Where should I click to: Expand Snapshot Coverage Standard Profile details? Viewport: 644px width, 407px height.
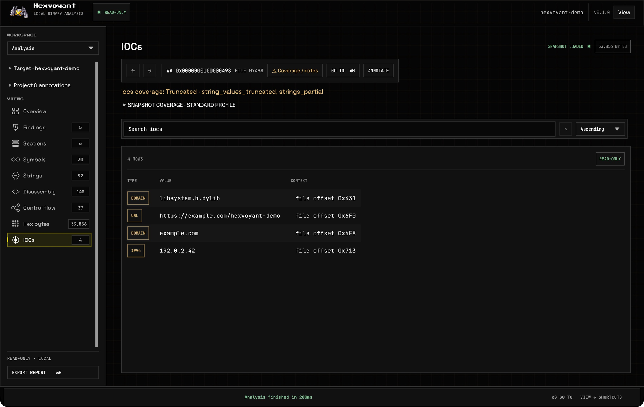(x=179, y=105)
